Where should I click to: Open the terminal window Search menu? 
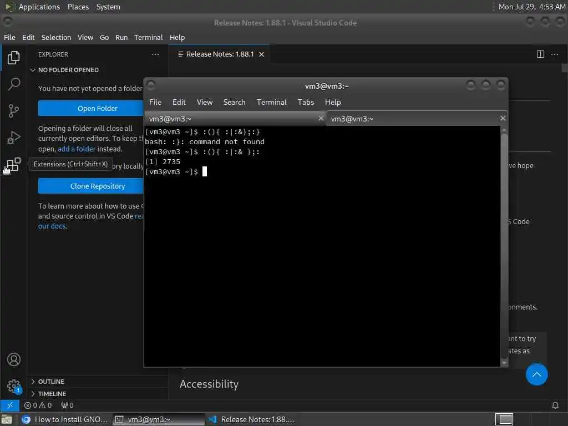(235, 102)
